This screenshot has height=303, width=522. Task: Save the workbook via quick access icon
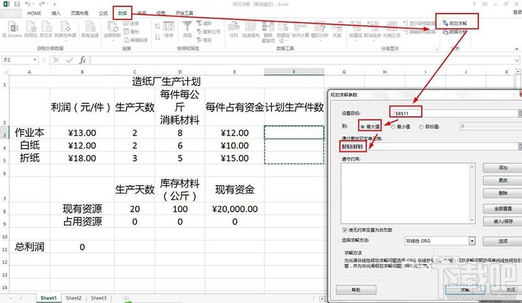coord(17,4)
